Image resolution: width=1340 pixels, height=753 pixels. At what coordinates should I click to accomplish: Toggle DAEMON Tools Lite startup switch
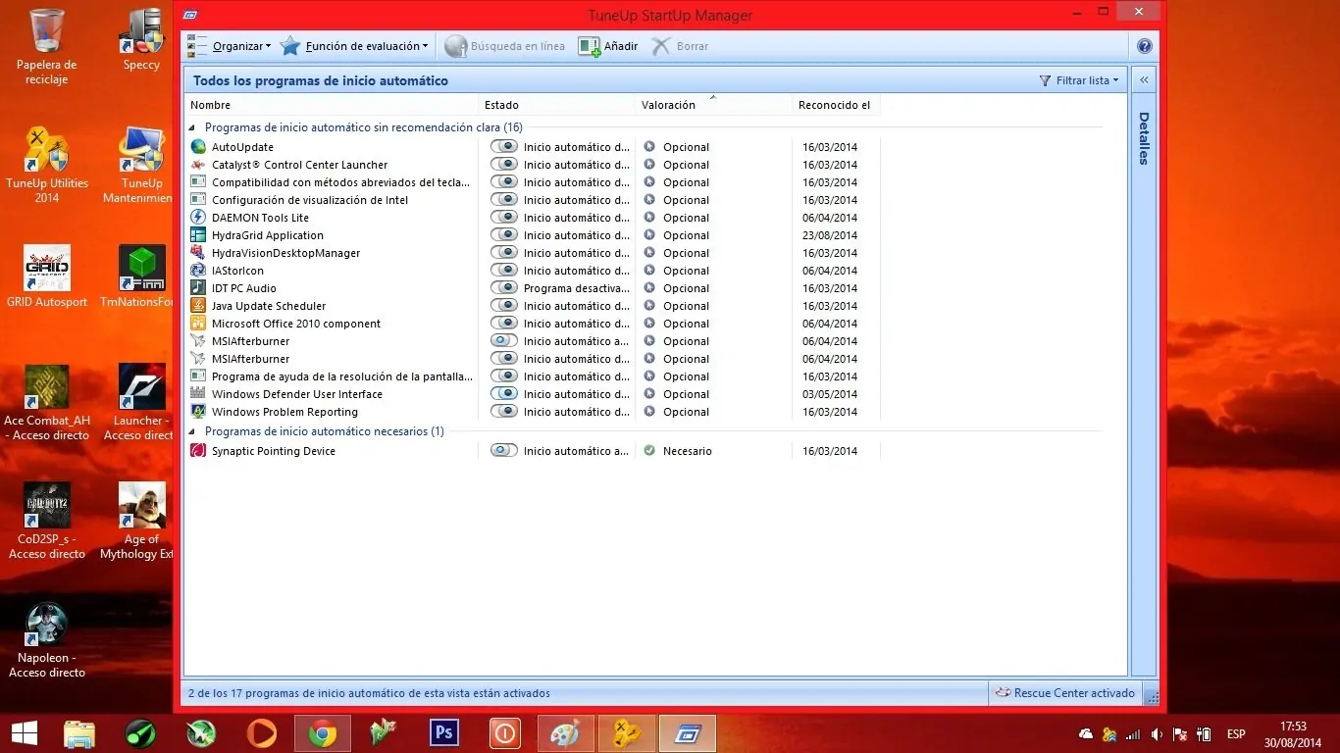coord(504,218)
